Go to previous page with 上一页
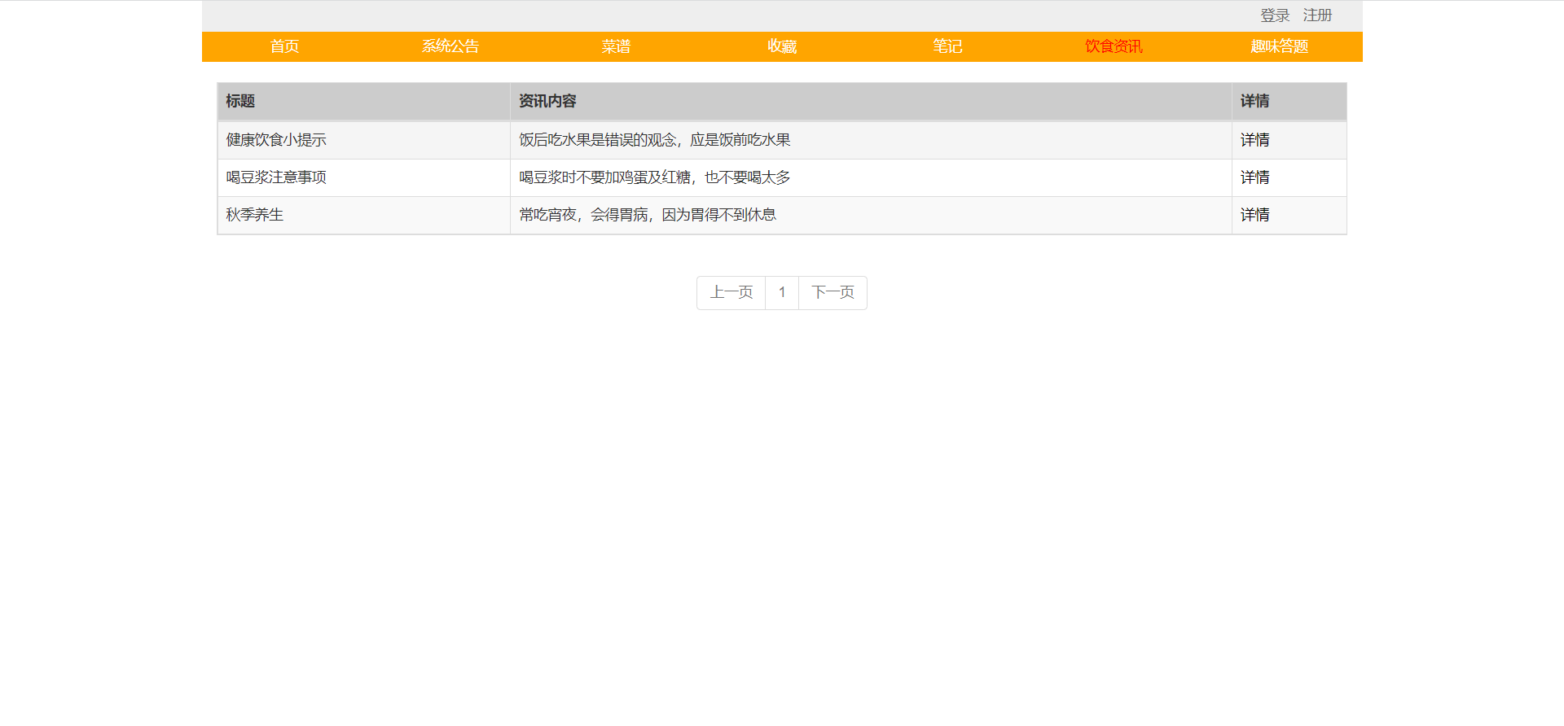The height and width of the screenshot is (726, 1564). pyautogui.click(x=731, y=293)
